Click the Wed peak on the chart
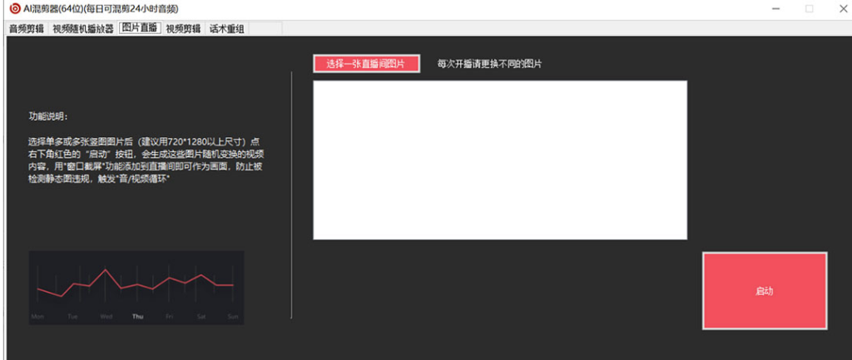852x360 pixels. coord(106,270)
